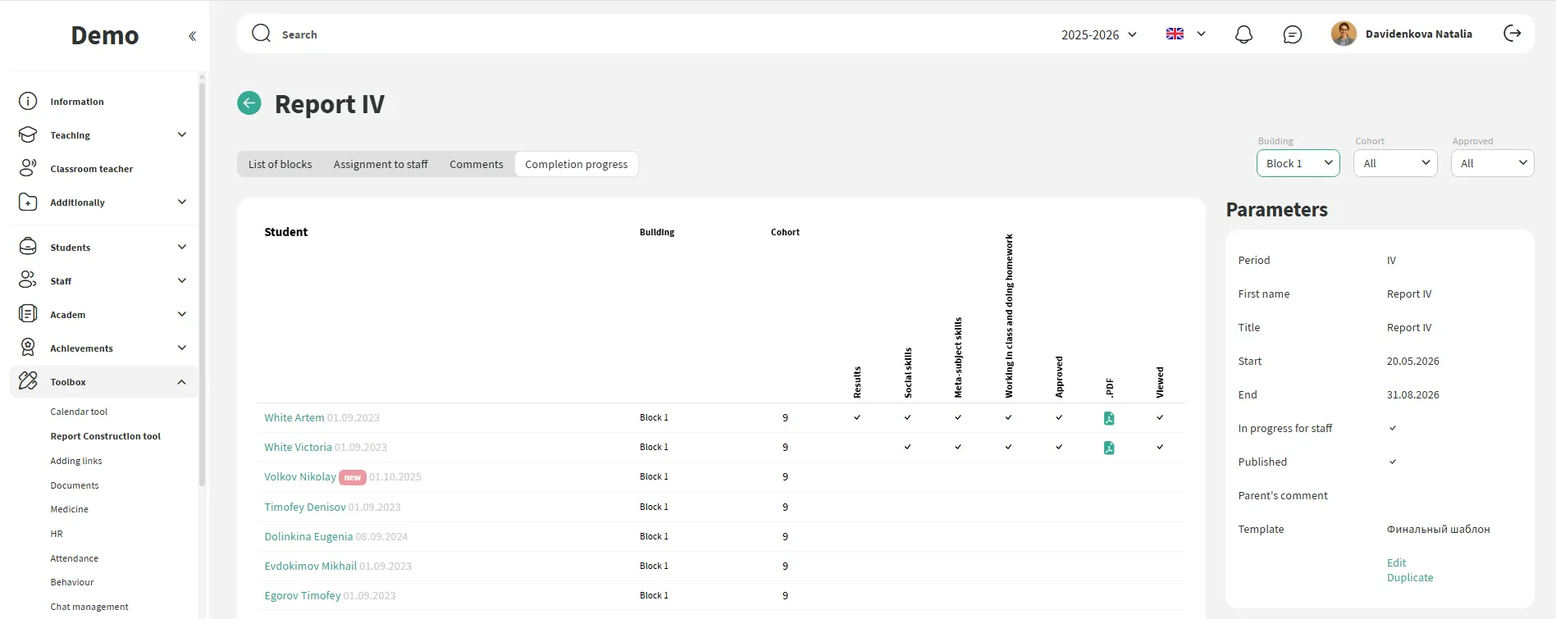Open the notifications bell

[1243, 34]
